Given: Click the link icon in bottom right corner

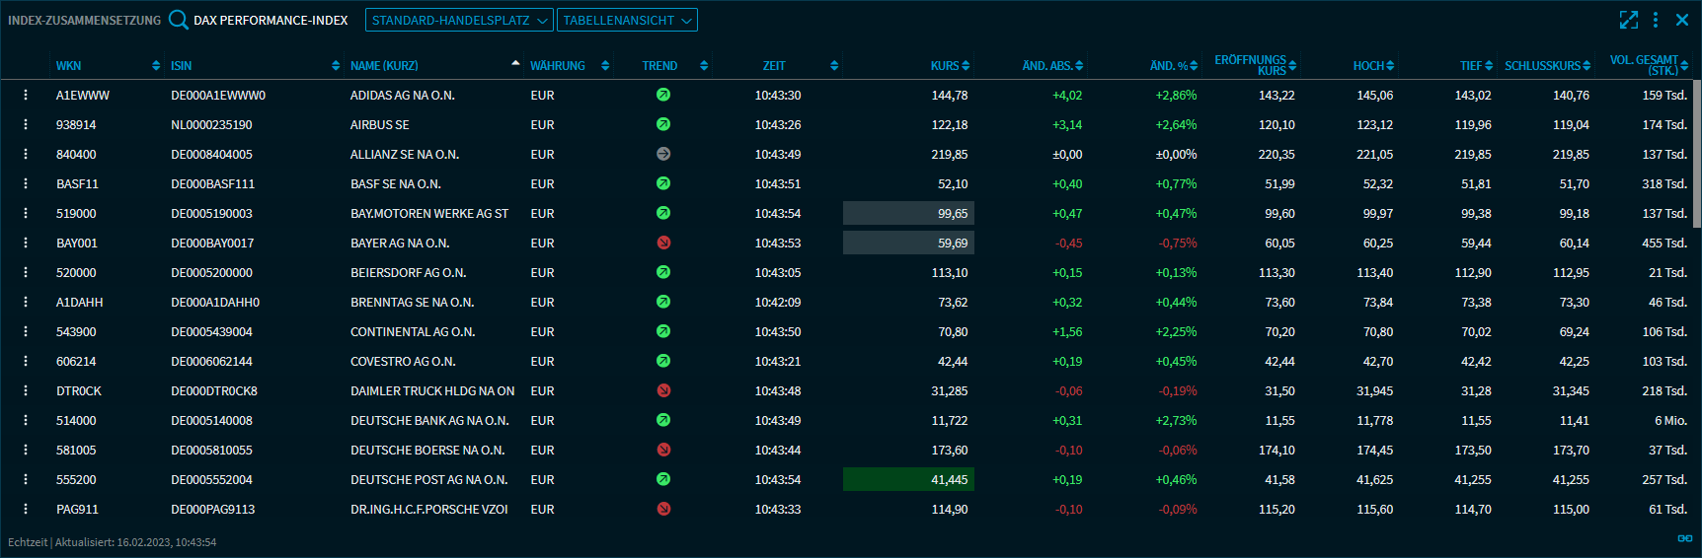Looking at the screenshot, I should click(1684, 538).
